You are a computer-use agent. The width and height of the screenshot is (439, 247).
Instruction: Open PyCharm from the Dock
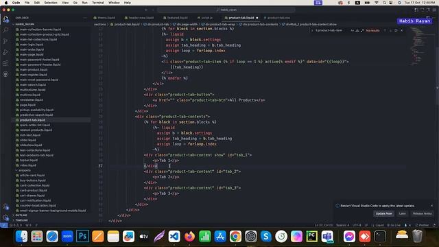tap(312, 236)
